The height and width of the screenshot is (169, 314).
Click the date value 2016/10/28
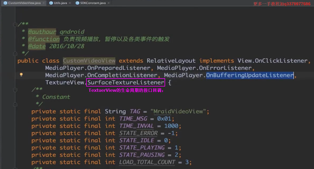click(67, 46)
